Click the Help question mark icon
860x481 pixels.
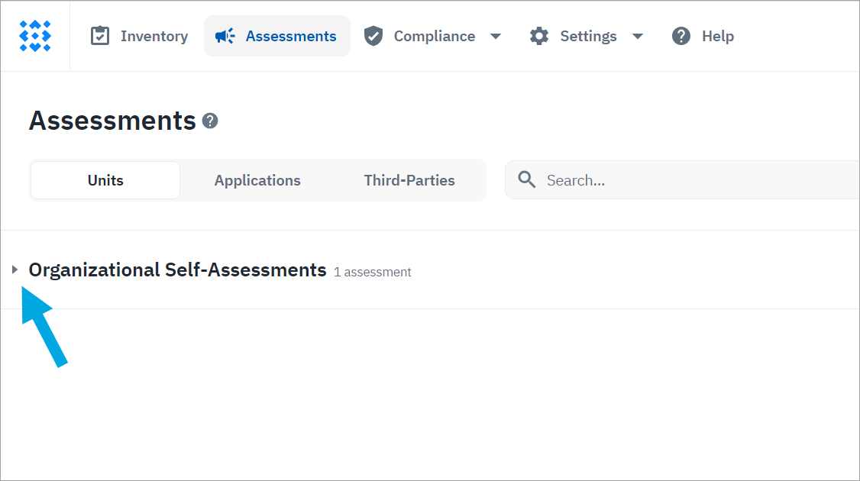[x=681, y=36]
